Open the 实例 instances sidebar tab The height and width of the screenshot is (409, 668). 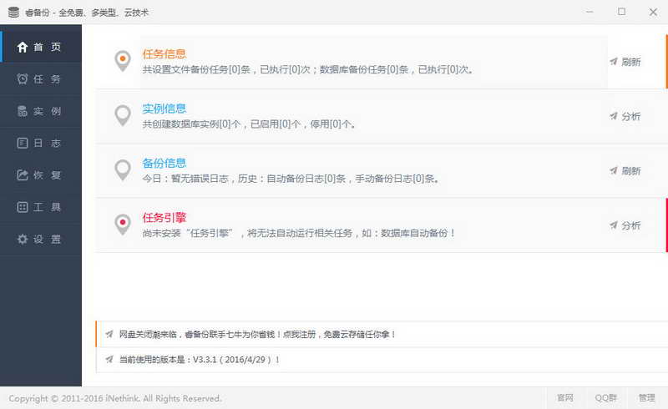coord(41,111)
